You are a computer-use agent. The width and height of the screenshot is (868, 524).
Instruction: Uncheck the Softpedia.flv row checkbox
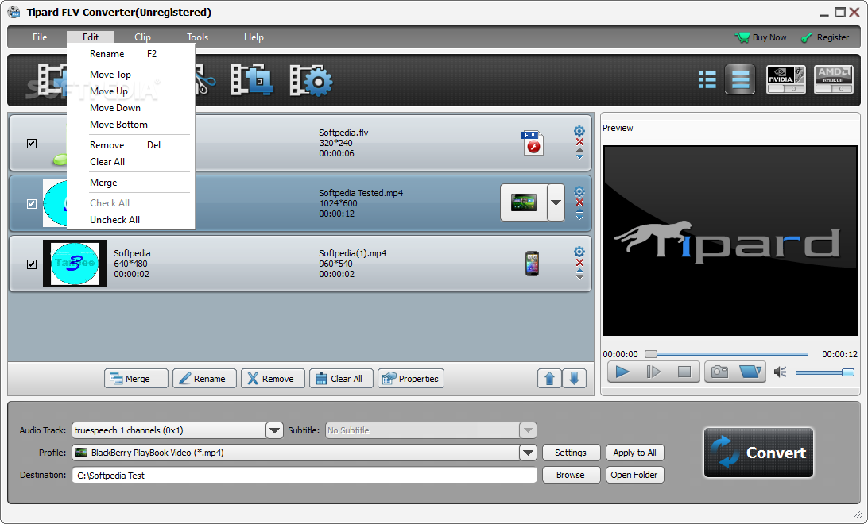point(32,144)
